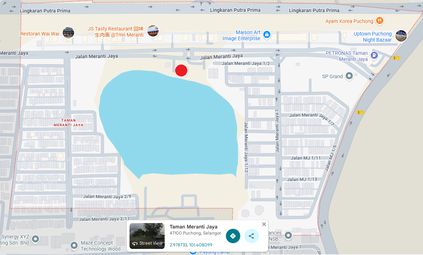Open the Maison Art Image Enterprise pin
The height and width of the screenshot is (255, 423).
(x=266, y=34)
